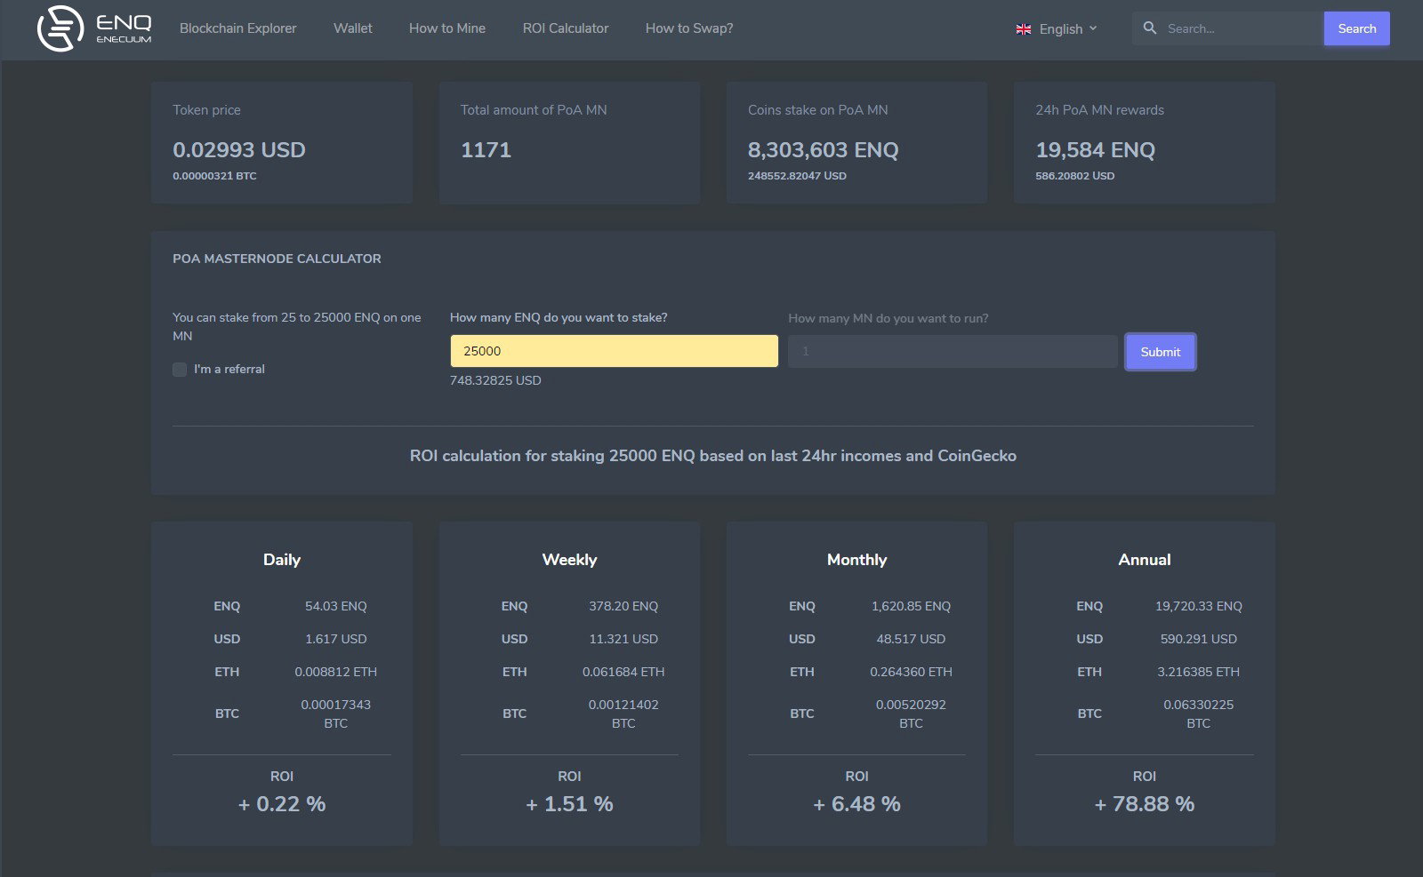Click the UK flag language icon
Viewport: 1423px width, 877px height.
[1024, 29]
